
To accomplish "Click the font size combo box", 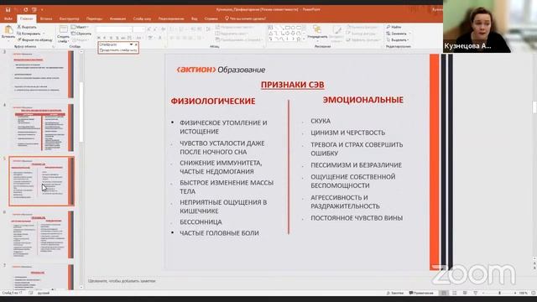I will [138, 30].
